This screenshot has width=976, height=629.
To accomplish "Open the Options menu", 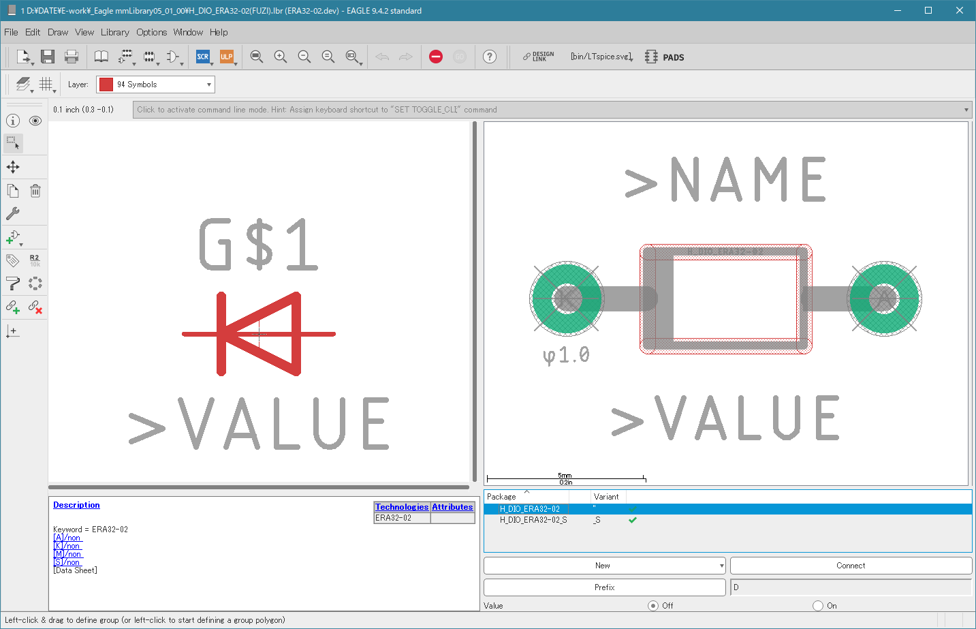I will coord(151,32).
